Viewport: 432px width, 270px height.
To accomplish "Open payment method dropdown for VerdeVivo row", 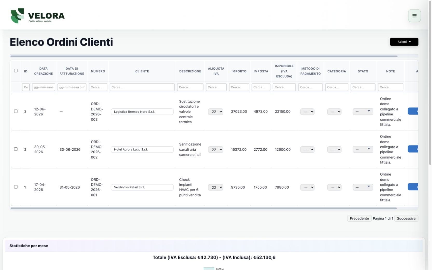I will tap(307, 187).
